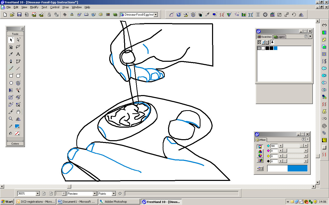329x205 pixels.
Task: Select the Hand tool
Action: (18, 112)
